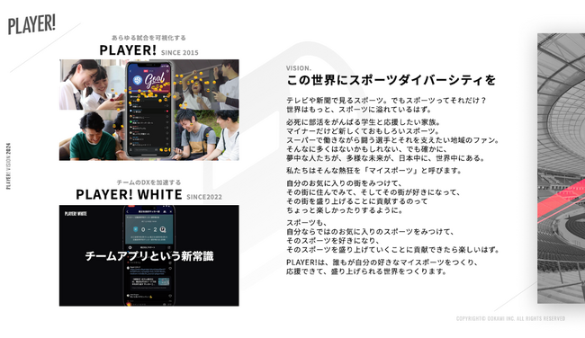Click the line beginning '自分ならではのお気に入りのスポーツ'
Viewport: 585px width, 338px height.
click(370, 232)
